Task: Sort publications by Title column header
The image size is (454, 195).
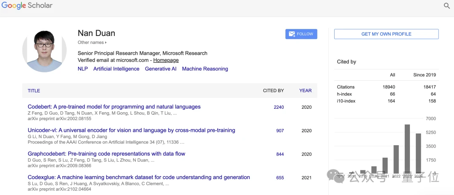Action: coord(34,90)
